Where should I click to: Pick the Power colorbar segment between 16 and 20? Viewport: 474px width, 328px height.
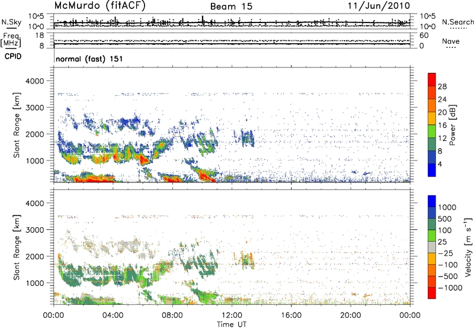(x=432, y=118)
